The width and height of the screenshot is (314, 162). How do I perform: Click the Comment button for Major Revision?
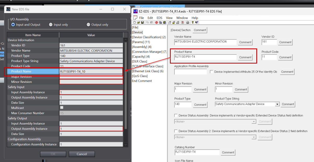point(200,89)
